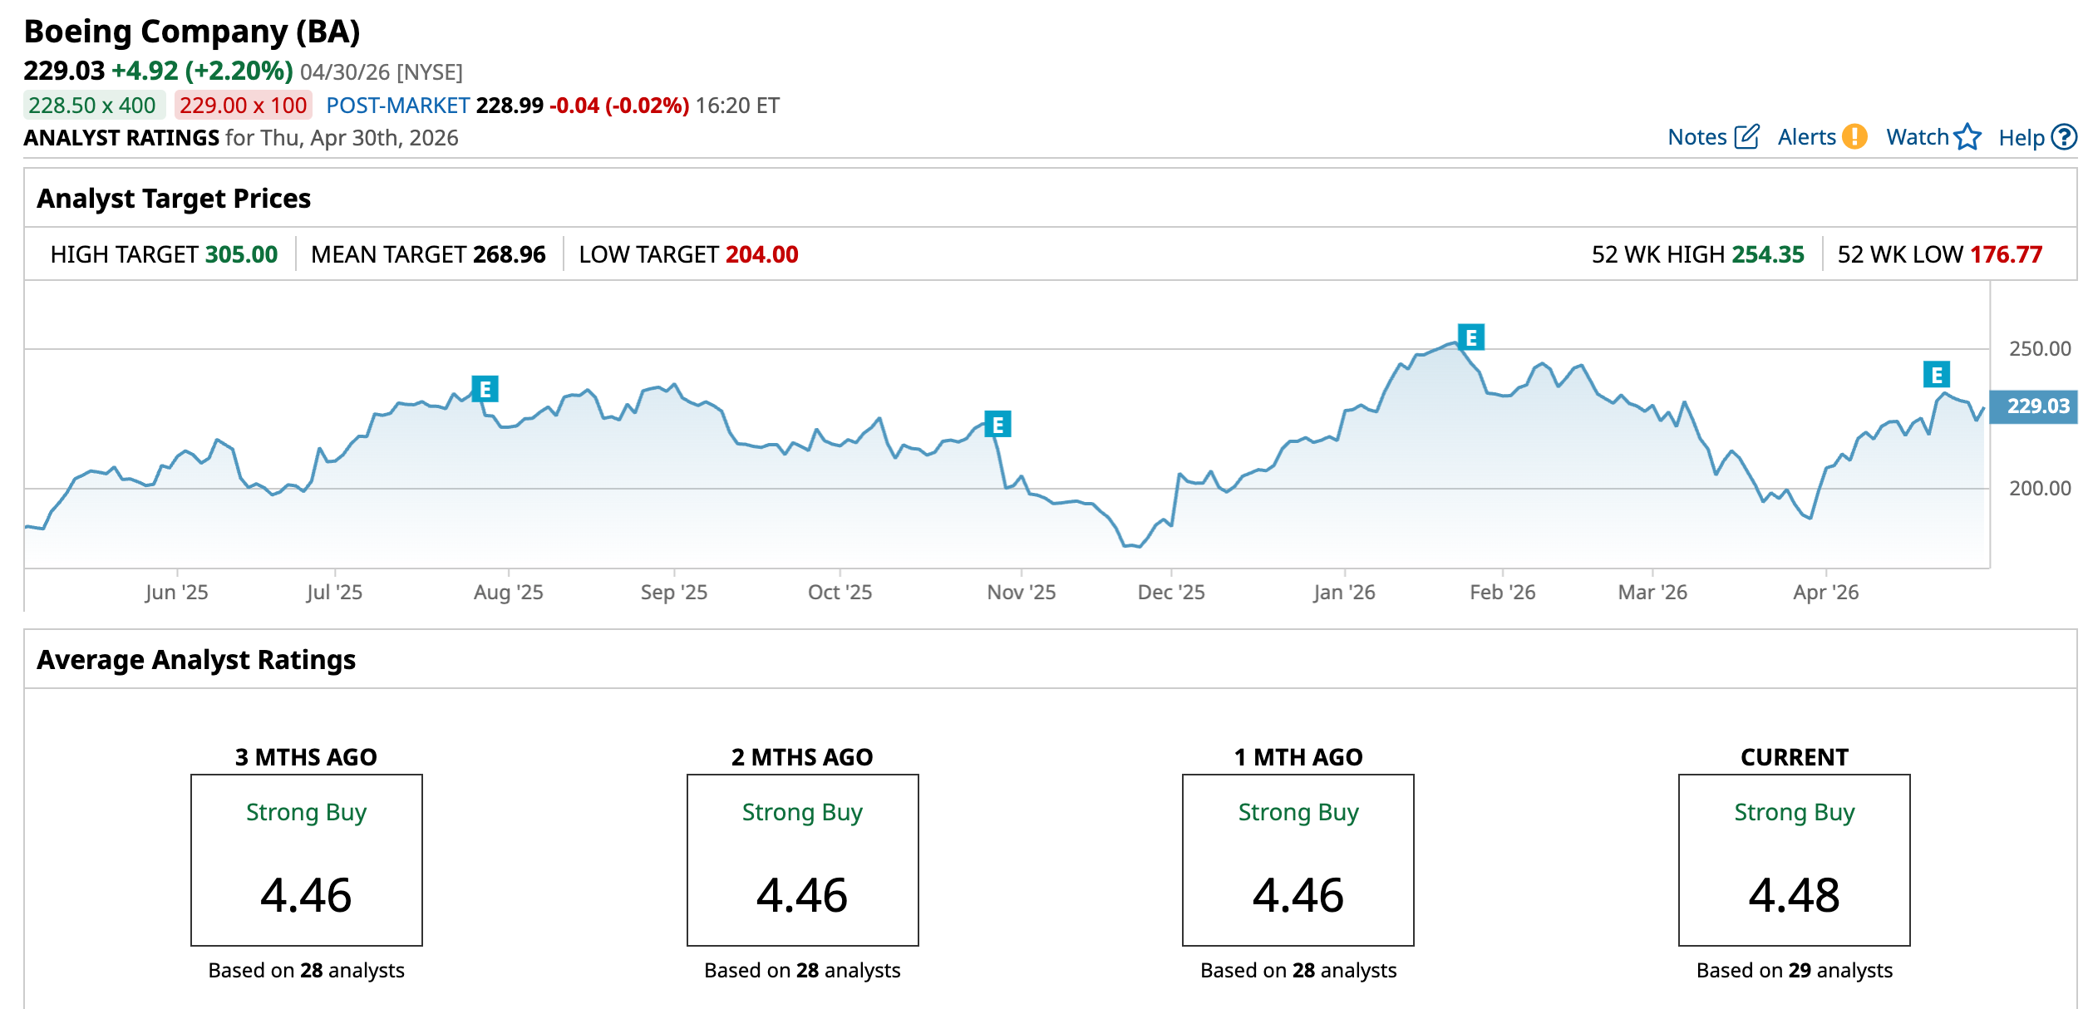
Task: Open the Notes link
Action: (1697, 137)
